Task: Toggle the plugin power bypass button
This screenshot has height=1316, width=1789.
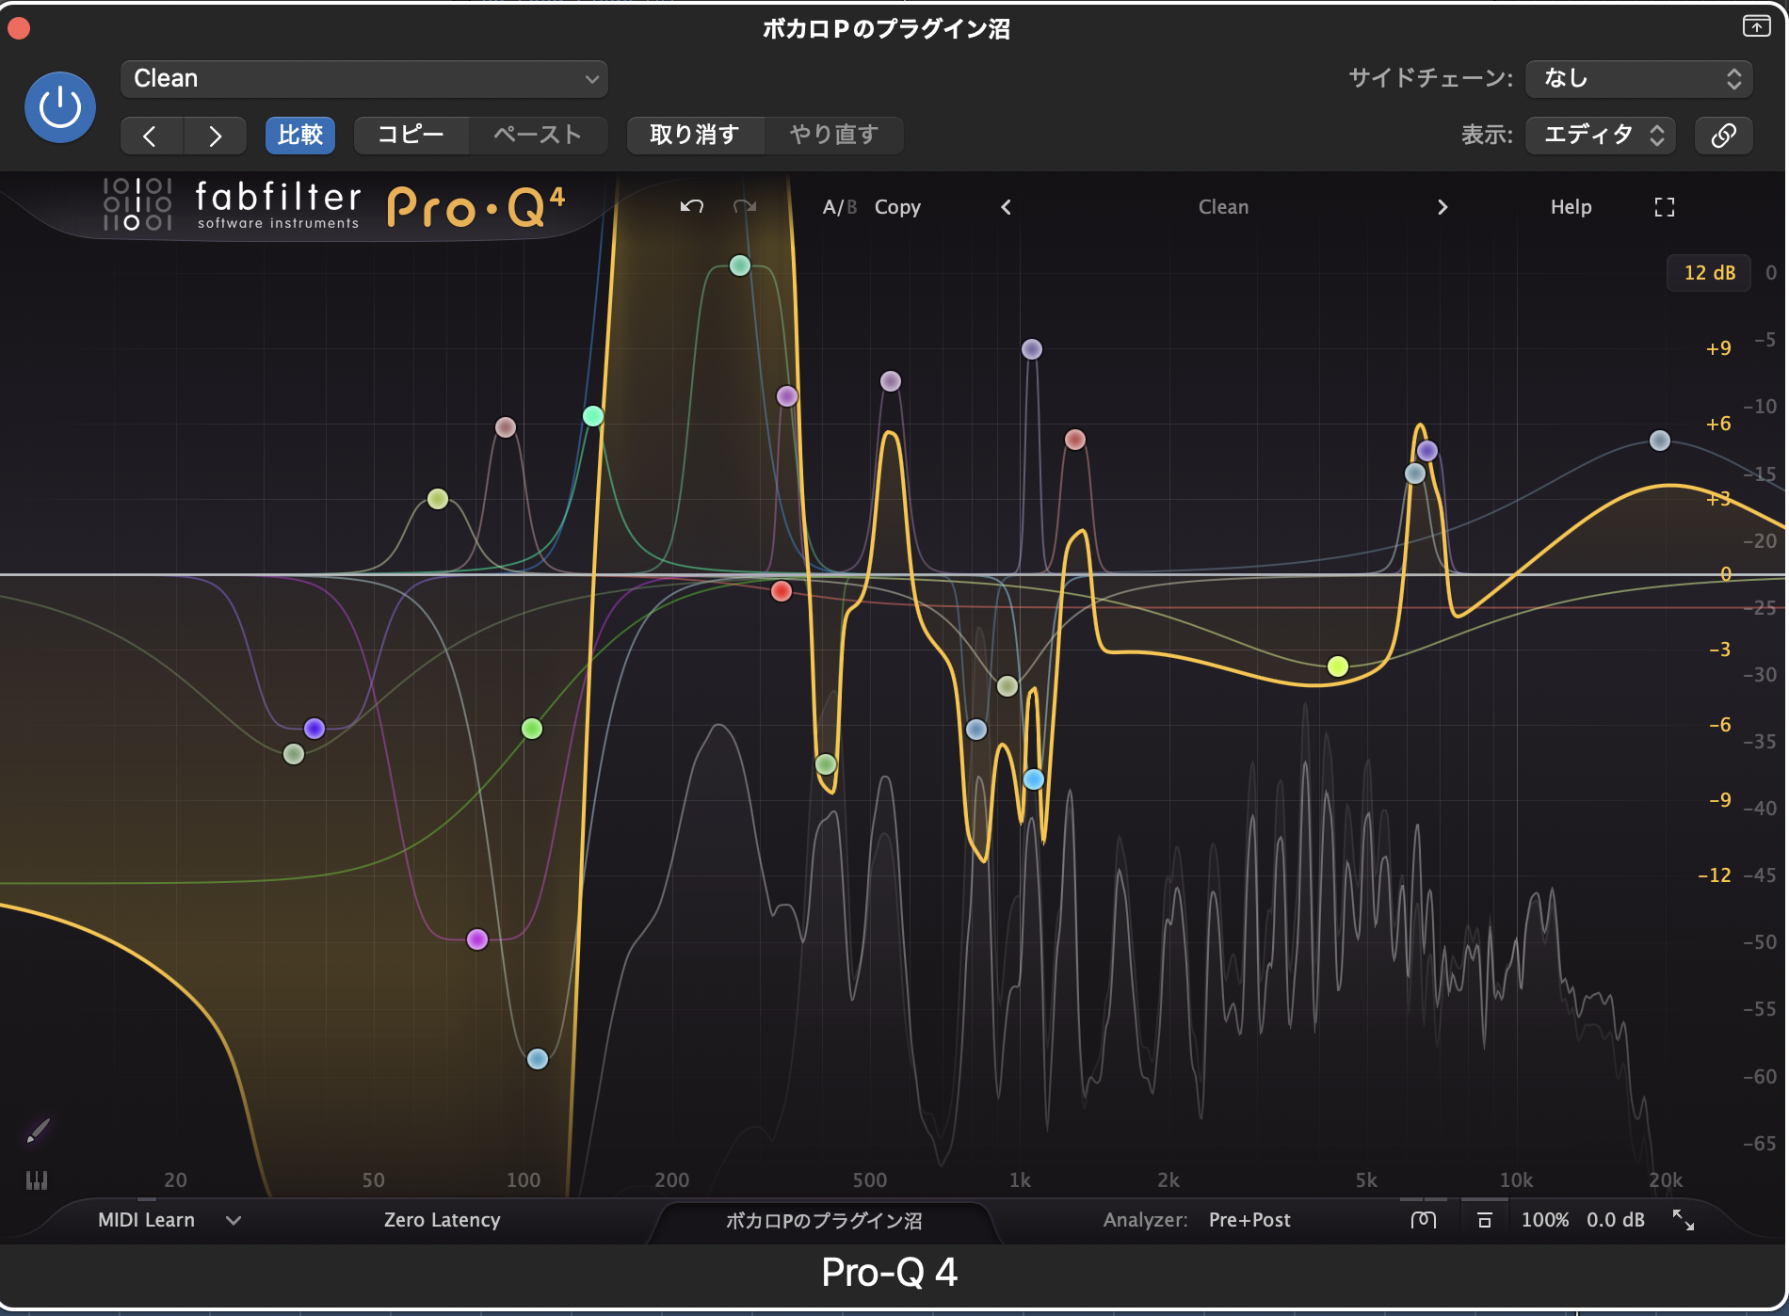Action: [x=59, y=107]
